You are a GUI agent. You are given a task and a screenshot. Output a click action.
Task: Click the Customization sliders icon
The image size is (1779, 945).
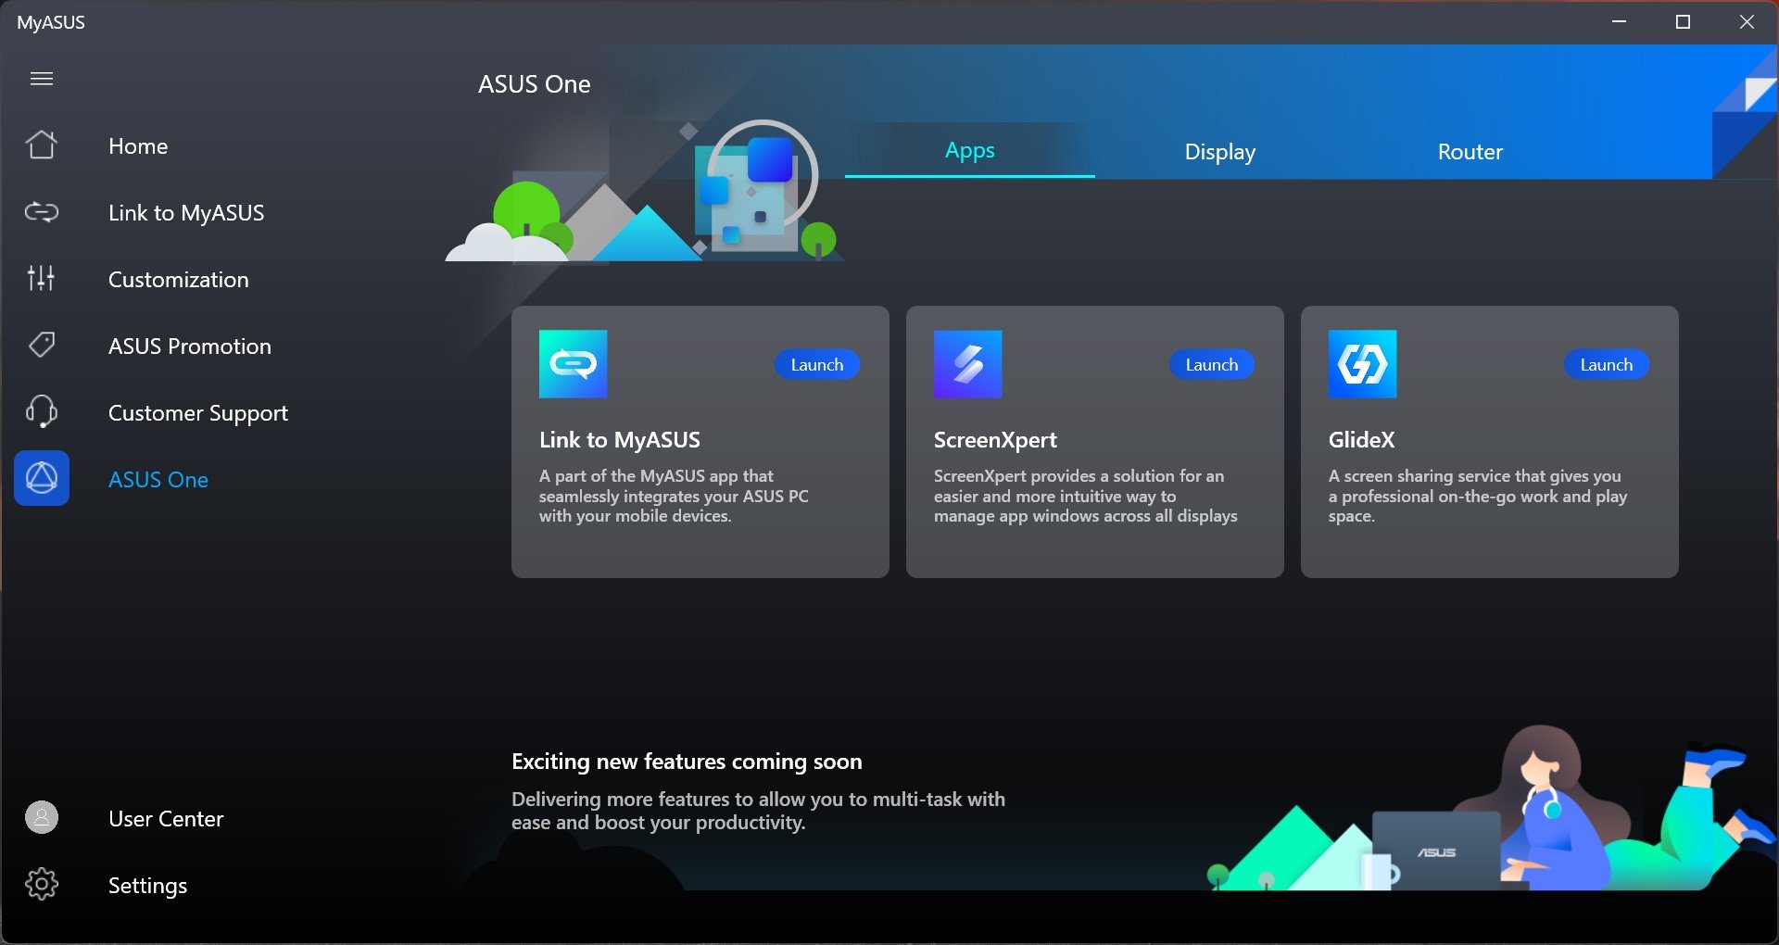[x=42, y=278]
